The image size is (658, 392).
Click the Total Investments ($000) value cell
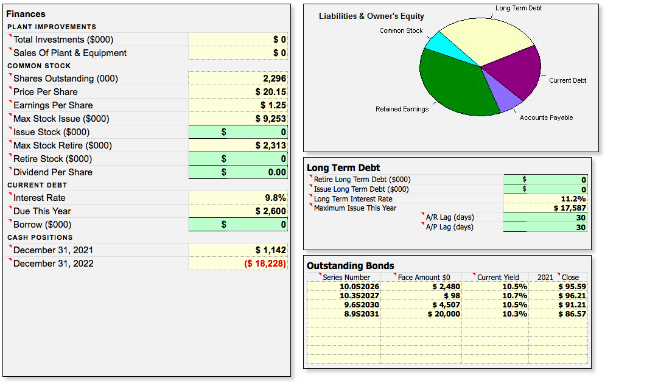[x=238, y=40]
